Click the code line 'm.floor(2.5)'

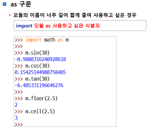pos(41,98)
